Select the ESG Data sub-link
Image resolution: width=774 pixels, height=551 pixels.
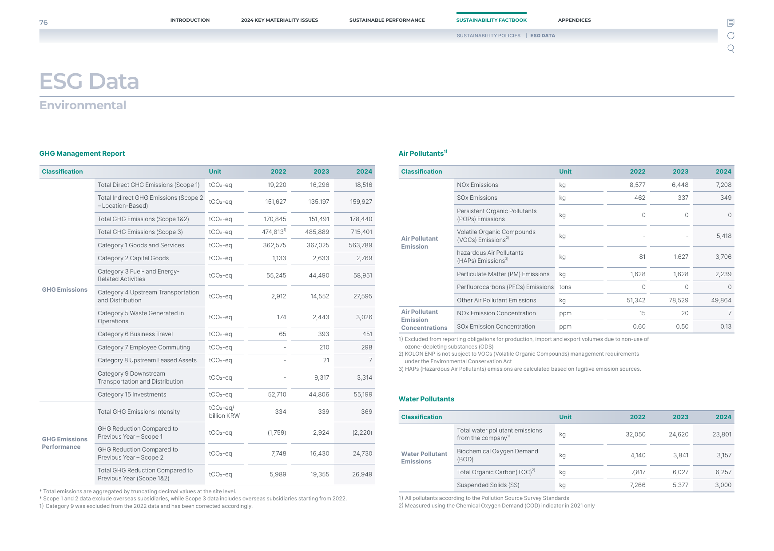click(x=542, y=36)
